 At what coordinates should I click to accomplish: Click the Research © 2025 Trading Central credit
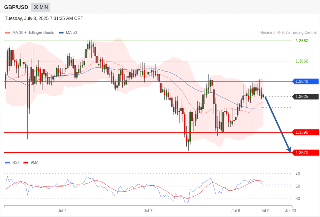click(x=288, y=33)
